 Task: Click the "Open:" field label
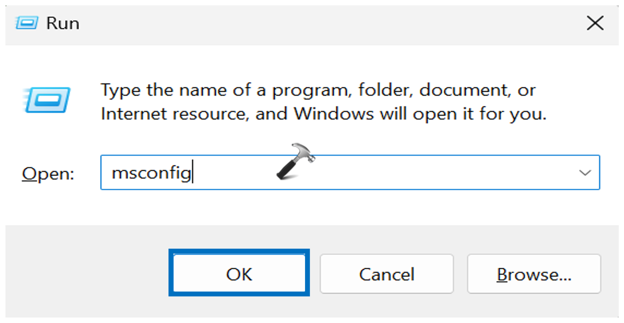[48, 174]
